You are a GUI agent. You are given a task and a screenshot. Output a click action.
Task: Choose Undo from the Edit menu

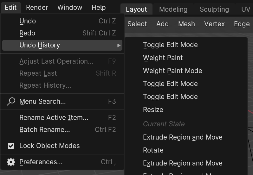[28, 21]
